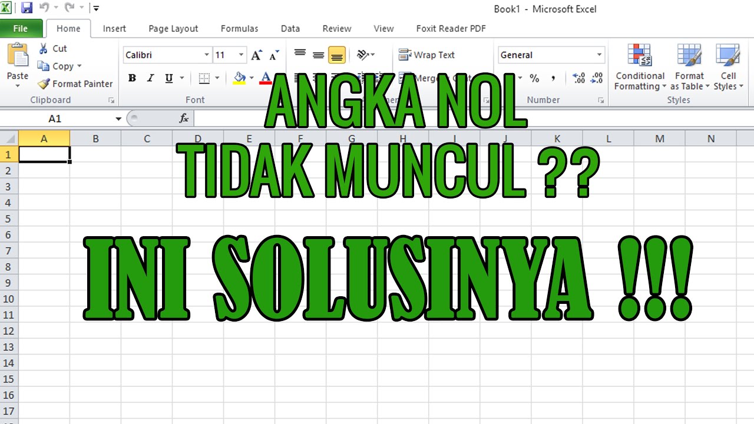Select the Format Painter brush
Viewport: 754px width, 424px height.
75,84
